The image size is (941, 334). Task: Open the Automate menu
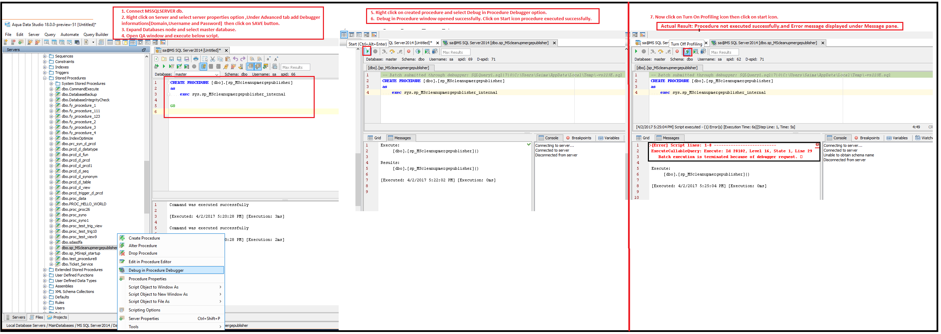click(x=70, y=34)
